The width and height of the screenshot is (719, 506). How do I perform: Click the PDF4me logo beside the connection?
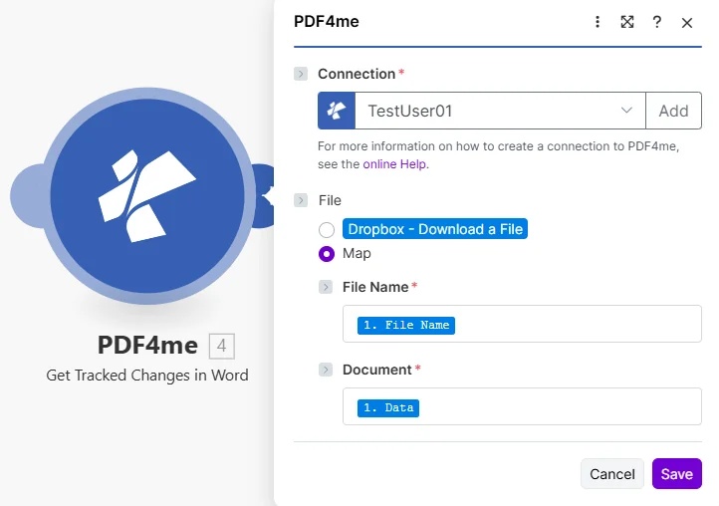[x=337, y=111]
